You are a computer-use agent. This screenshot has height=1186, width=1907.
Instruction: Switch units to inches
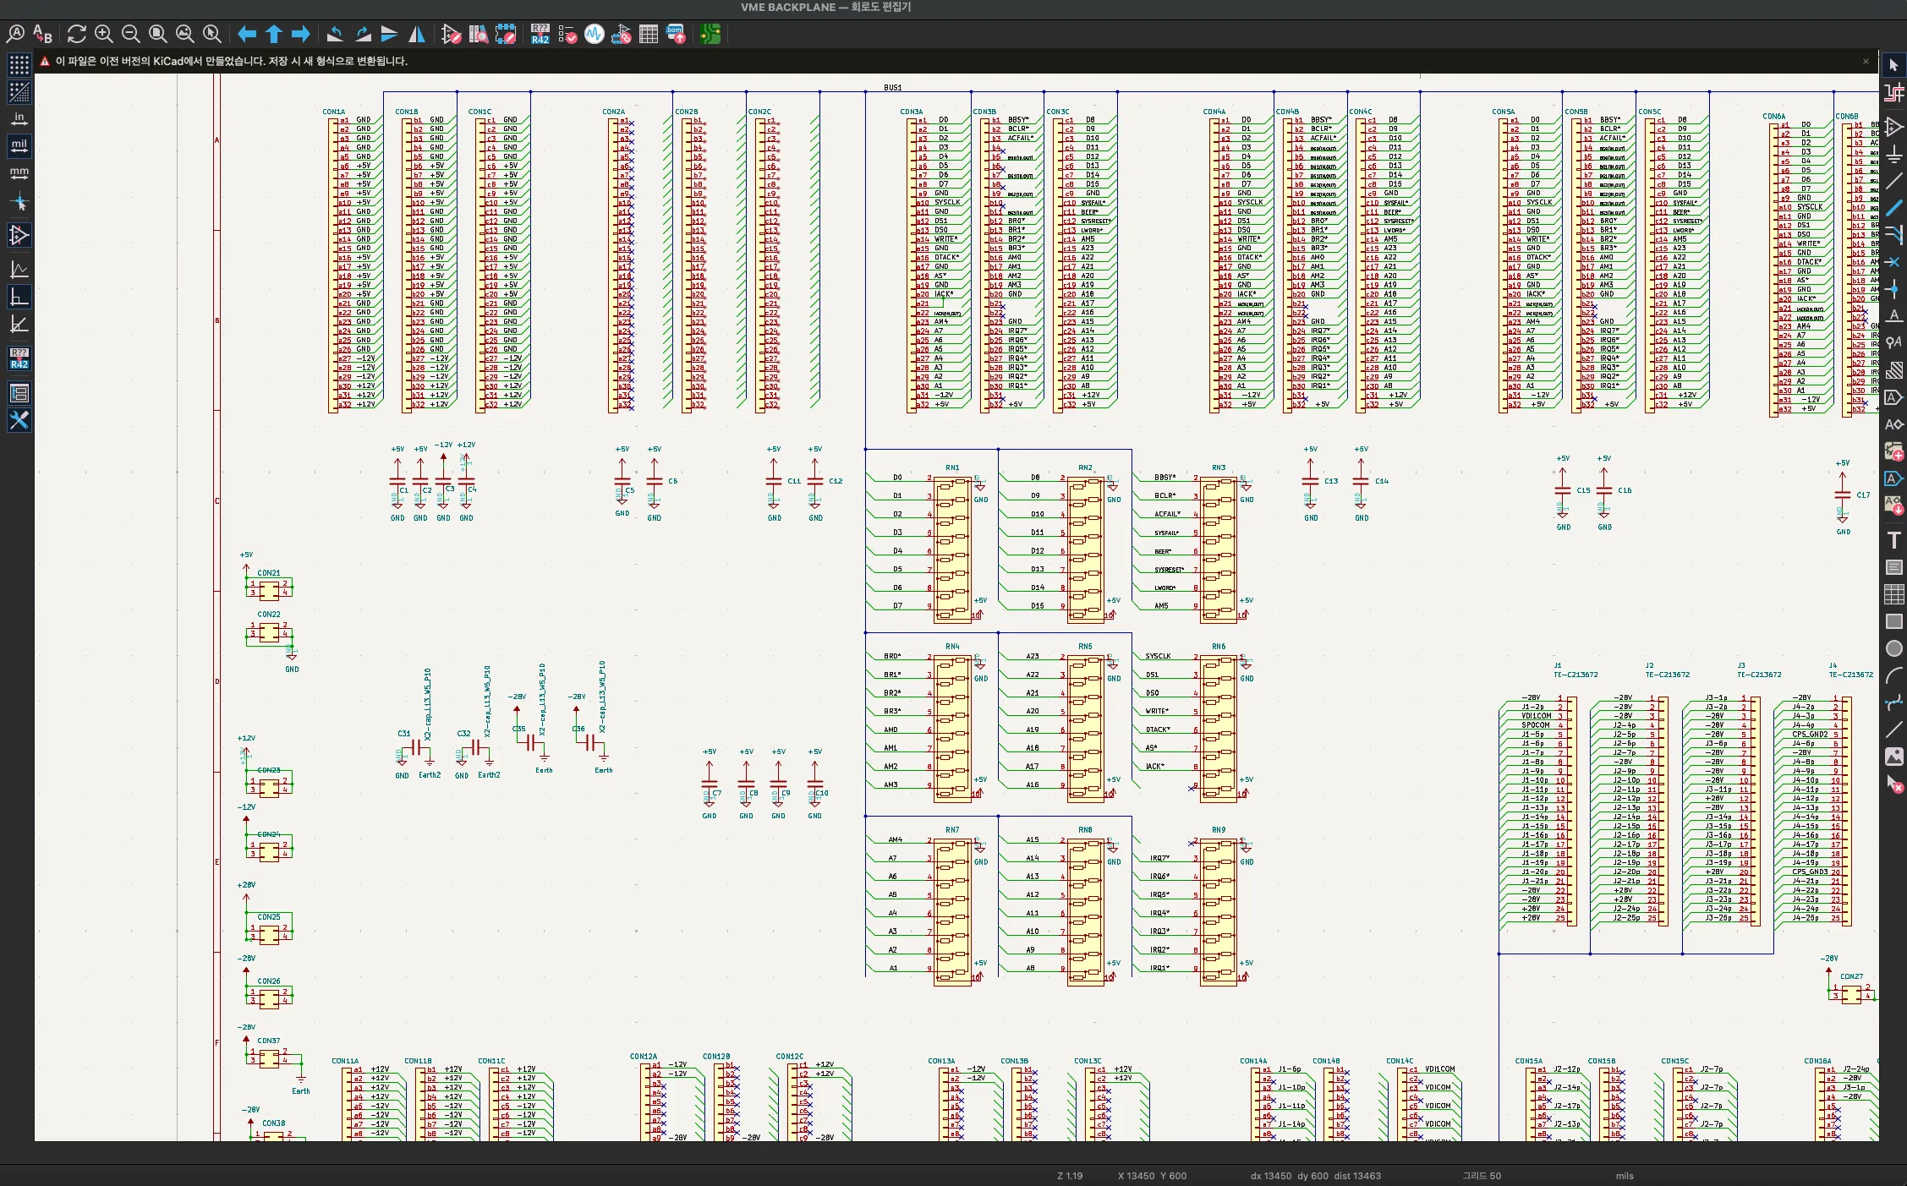[x=19, y=119]
